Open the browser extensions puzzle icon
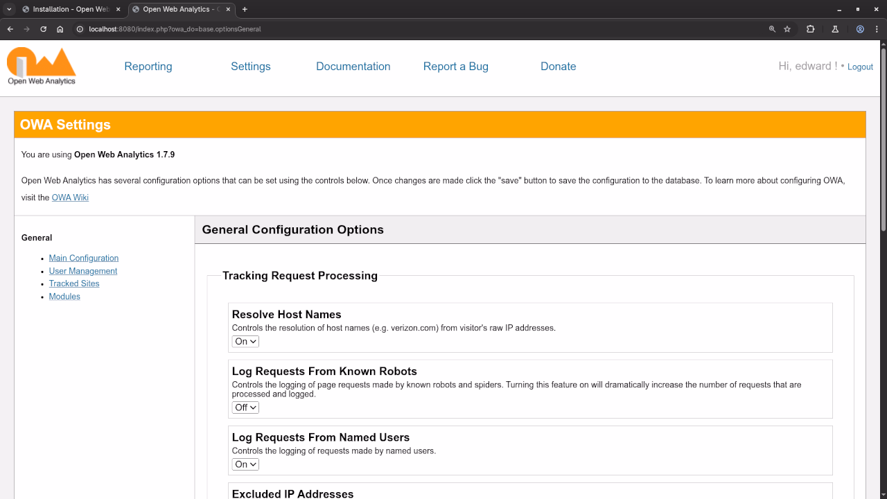Image resolution: width=887 pixels, height=499 pixels. coord(810,29)
